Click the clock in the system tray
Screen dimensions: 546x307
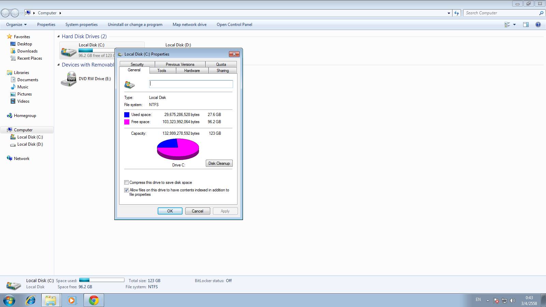click(529, 301)
